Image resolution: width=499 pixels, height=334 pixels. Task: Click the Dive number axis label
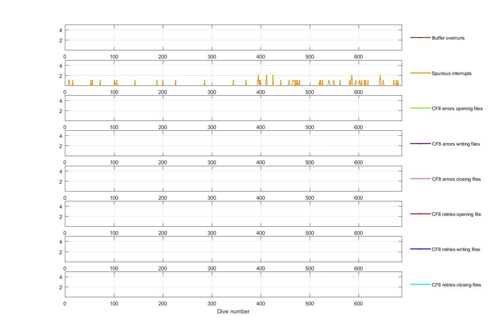pyautogui.click(x=233, y=312)
